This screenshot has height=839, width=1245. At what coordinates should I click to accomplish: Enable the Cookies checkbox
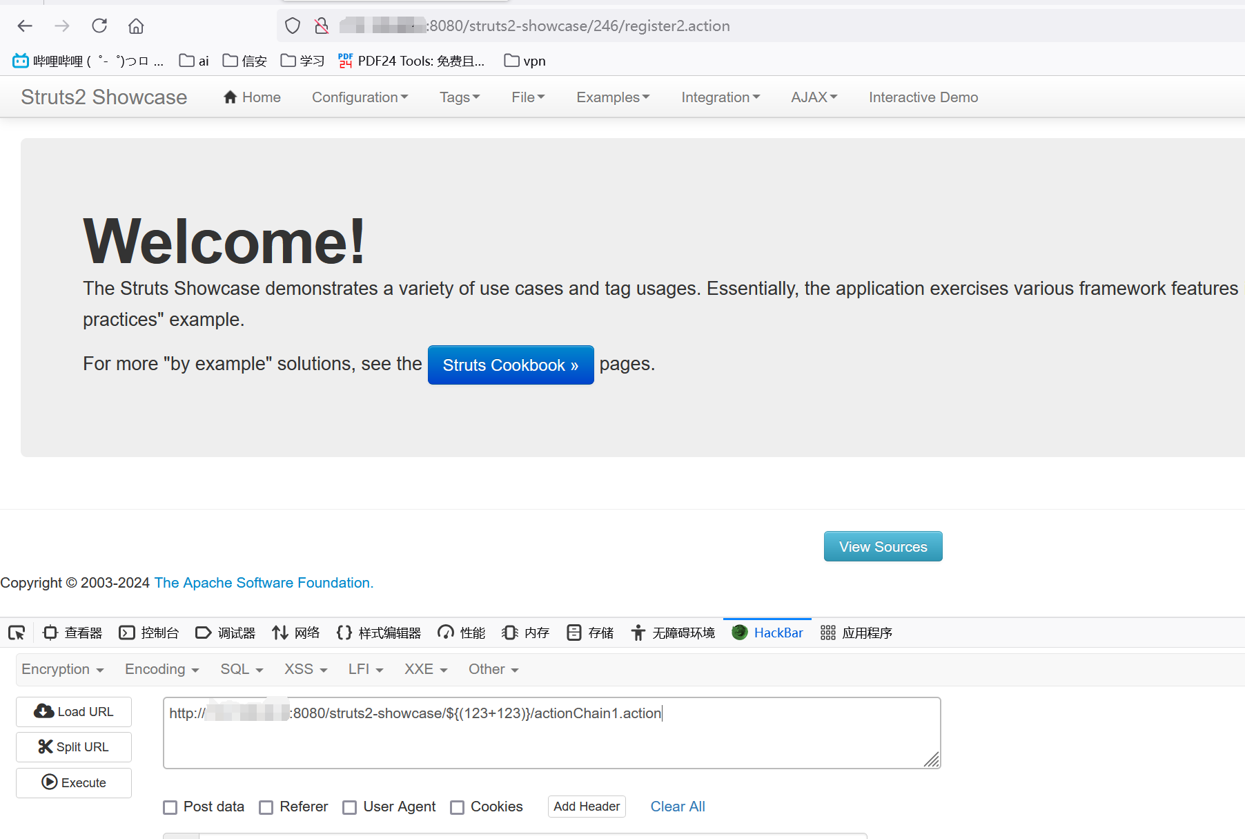click(x=457, y=807)
